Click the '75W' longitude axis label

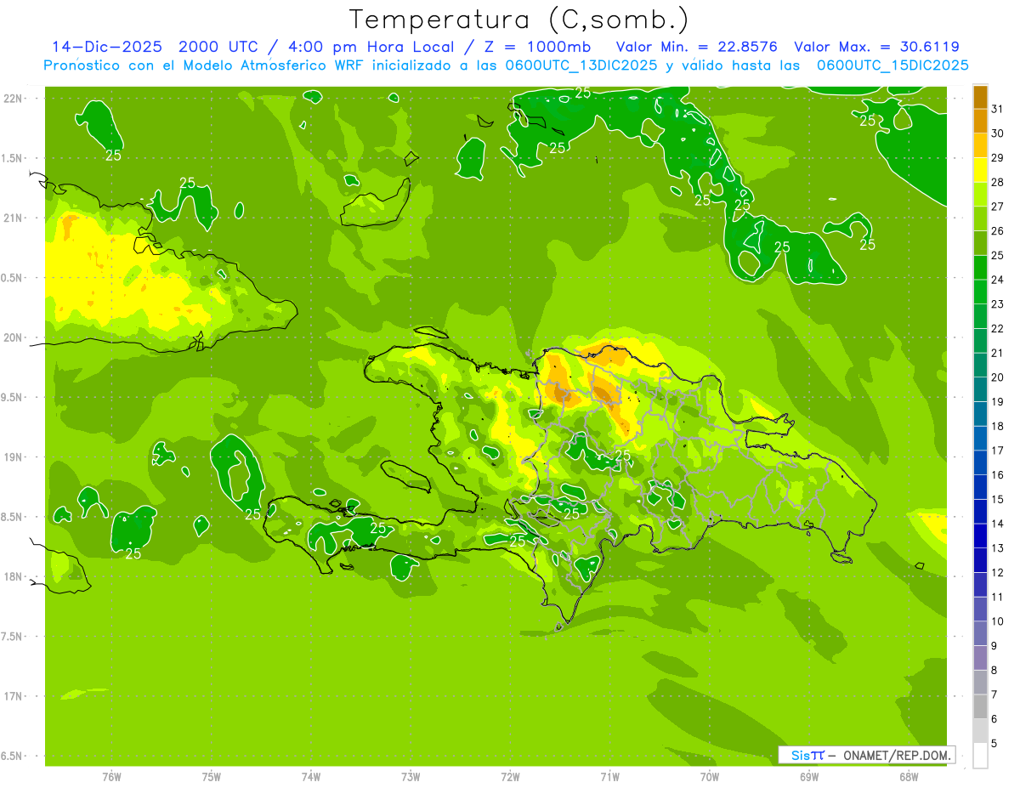[212, 777]
